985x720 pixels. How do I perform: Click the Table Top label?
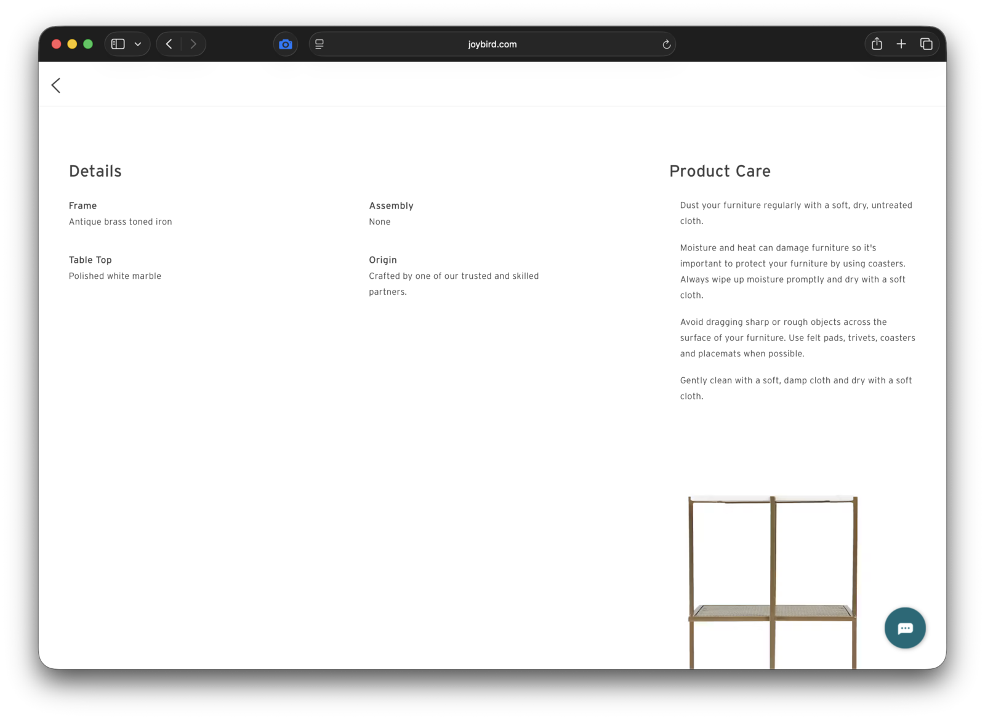point(90,260)
